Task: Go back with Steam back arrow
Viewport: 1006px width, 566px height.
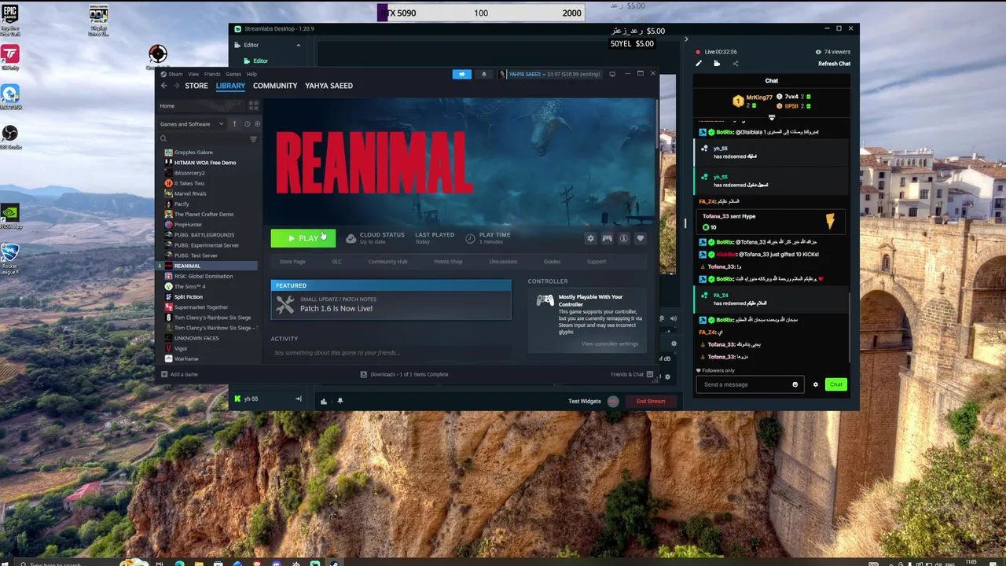Action: click(164, 86)
